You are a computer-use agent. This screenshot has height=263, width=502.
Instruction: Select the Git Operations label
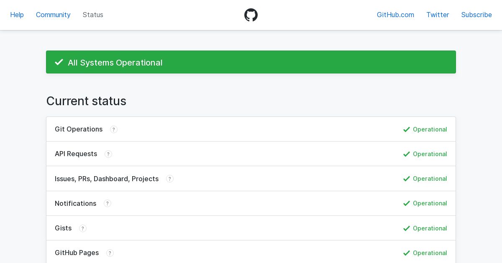tap(79, 129)
